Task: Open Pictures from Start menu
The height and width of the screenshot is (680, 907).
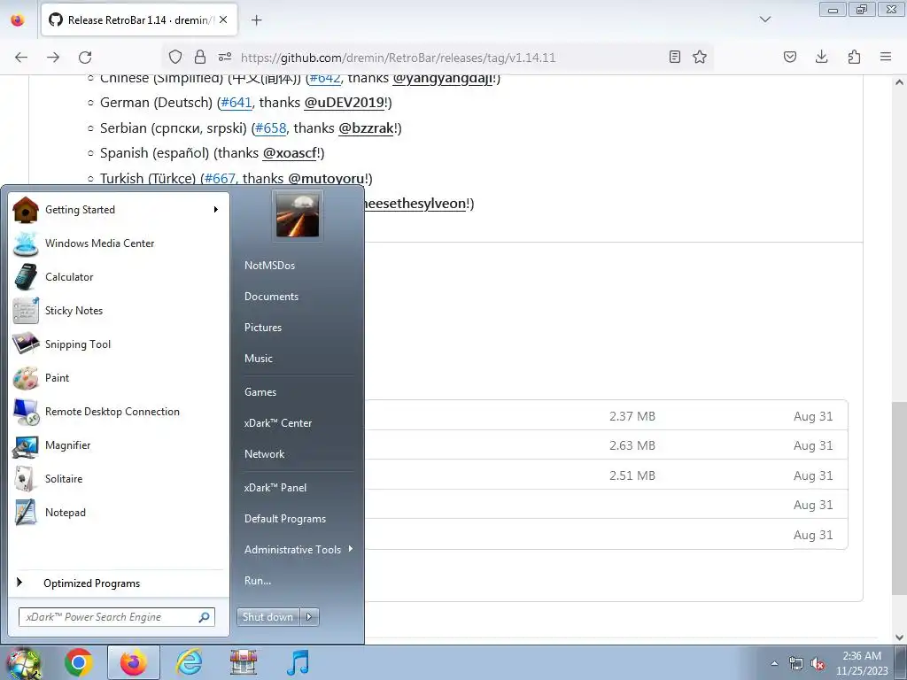Action: pos(263,328)
